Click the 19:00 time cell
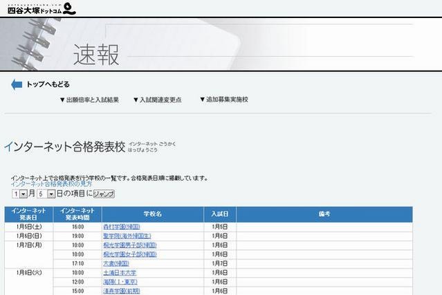The height and width of the screenshot is (295, 442). click(77, 236)
